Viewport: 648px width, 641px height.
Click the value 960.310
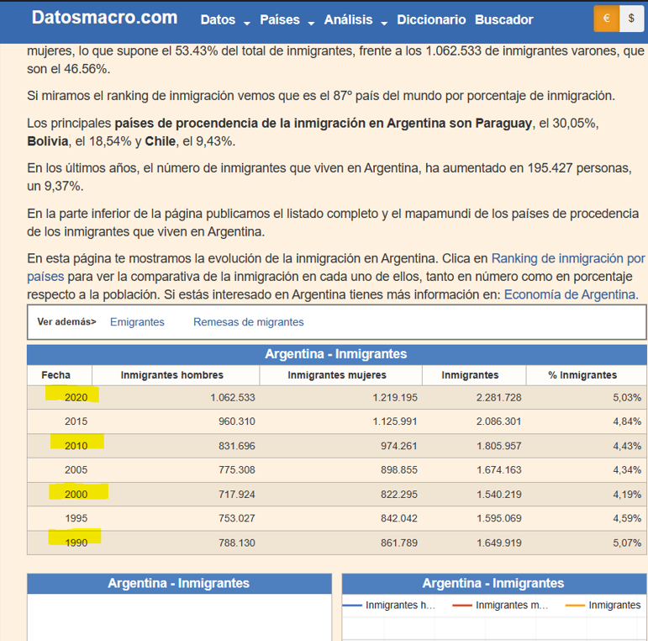click(x=237, y=421)
